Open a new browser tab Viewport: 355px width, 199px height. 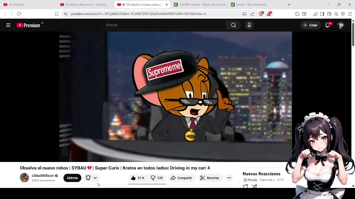(289, 4)
